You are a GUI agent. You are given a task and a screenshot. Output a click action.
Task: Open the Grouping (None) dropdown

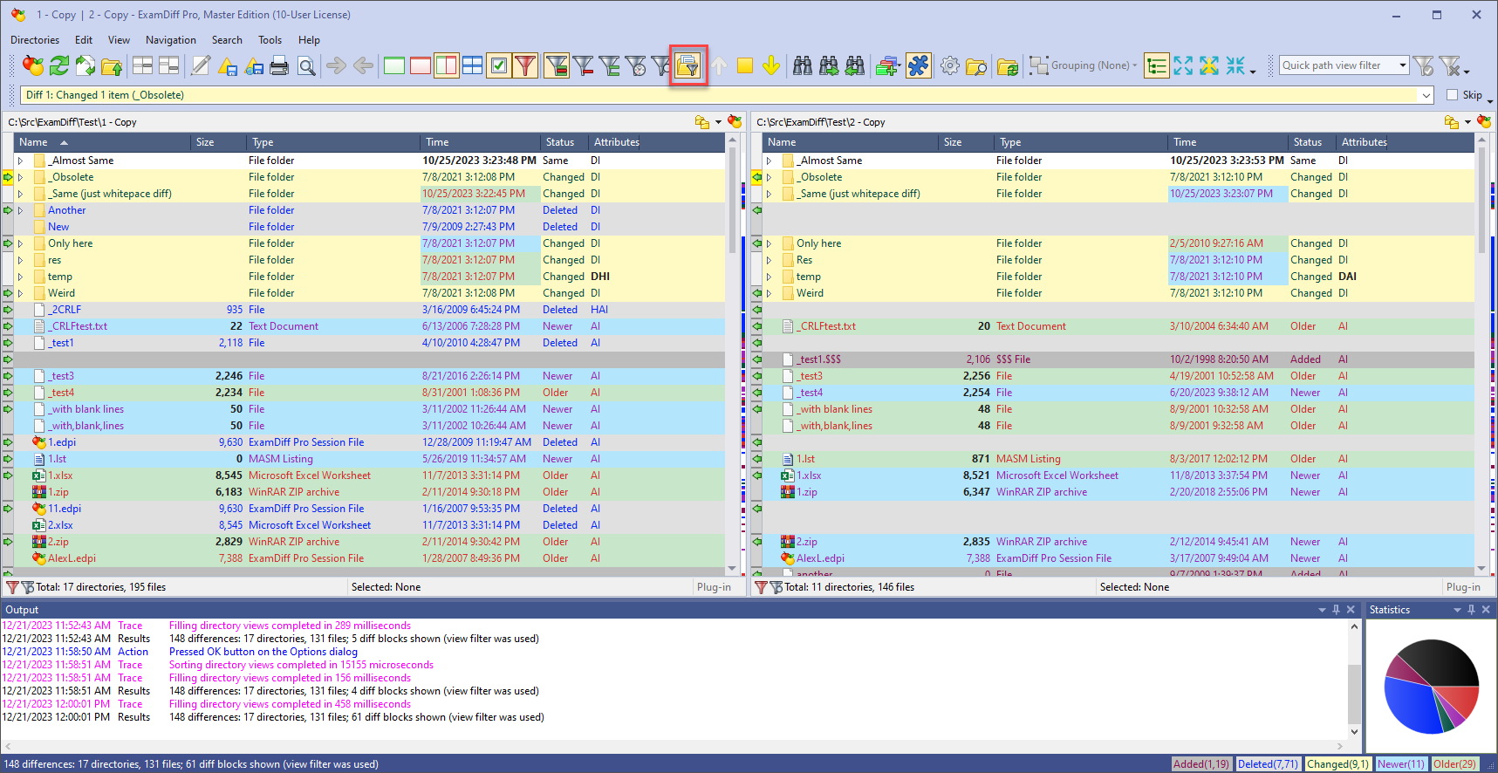point(1084,65)
